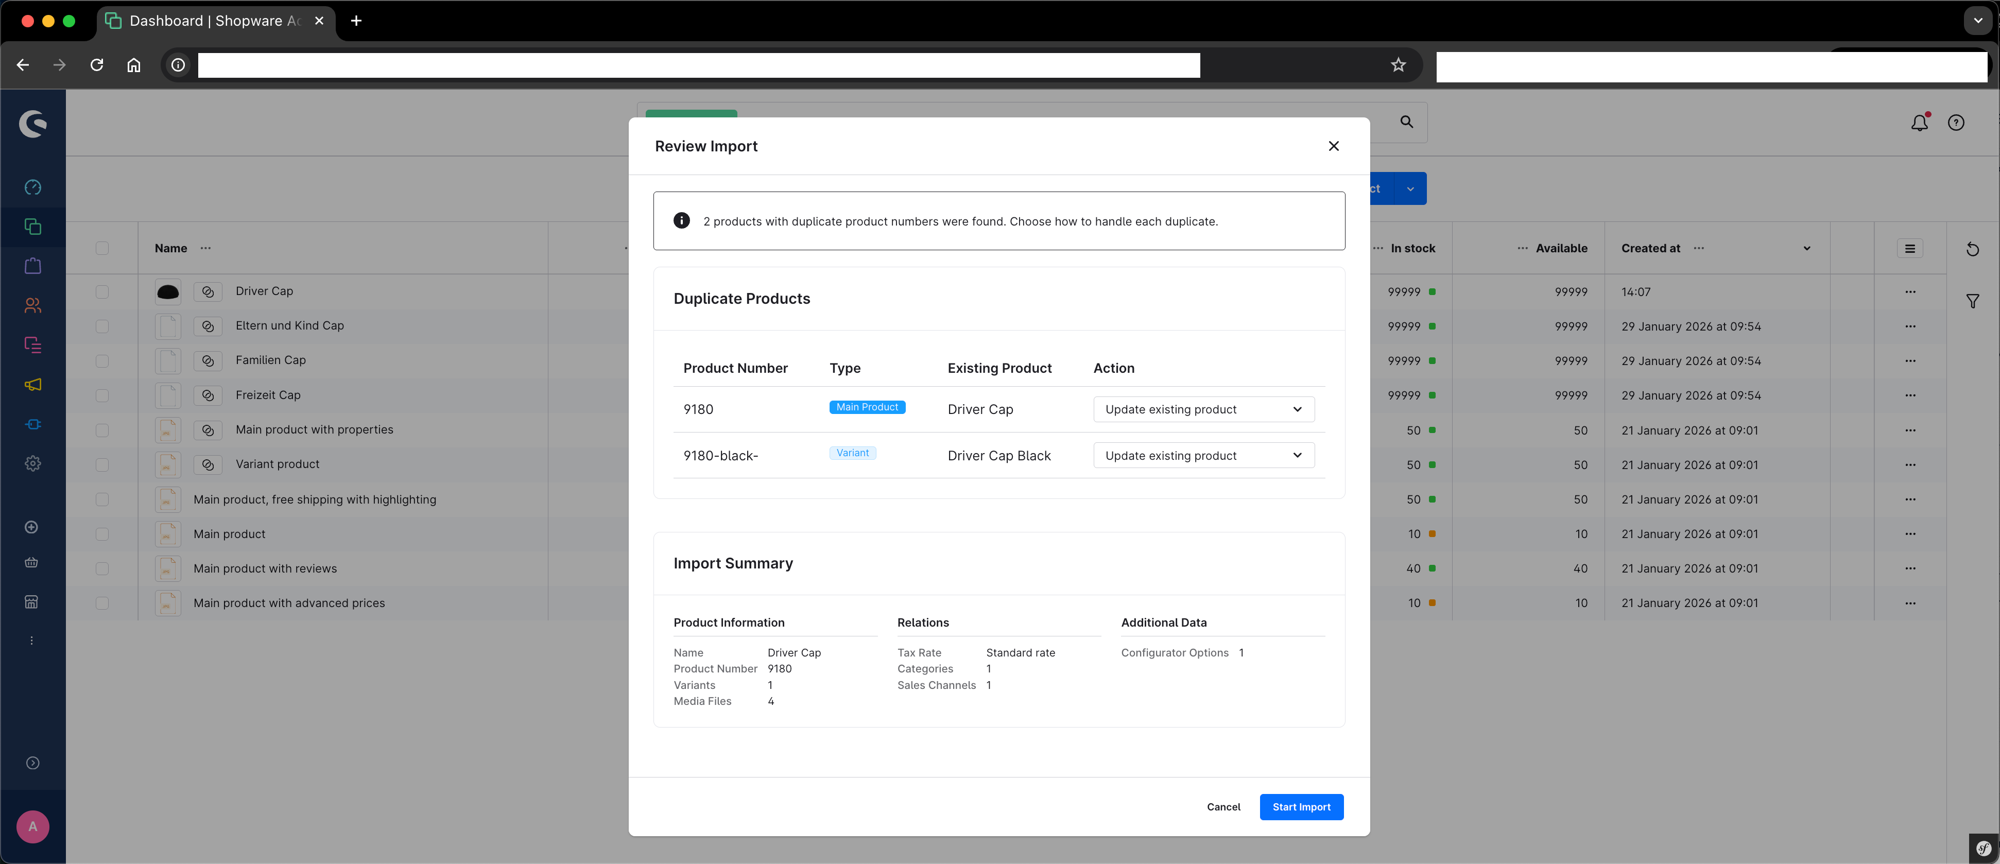Open the Customers section in the sidebar
The height and width of the screenshot is (864, 2000).
(32, 305)
